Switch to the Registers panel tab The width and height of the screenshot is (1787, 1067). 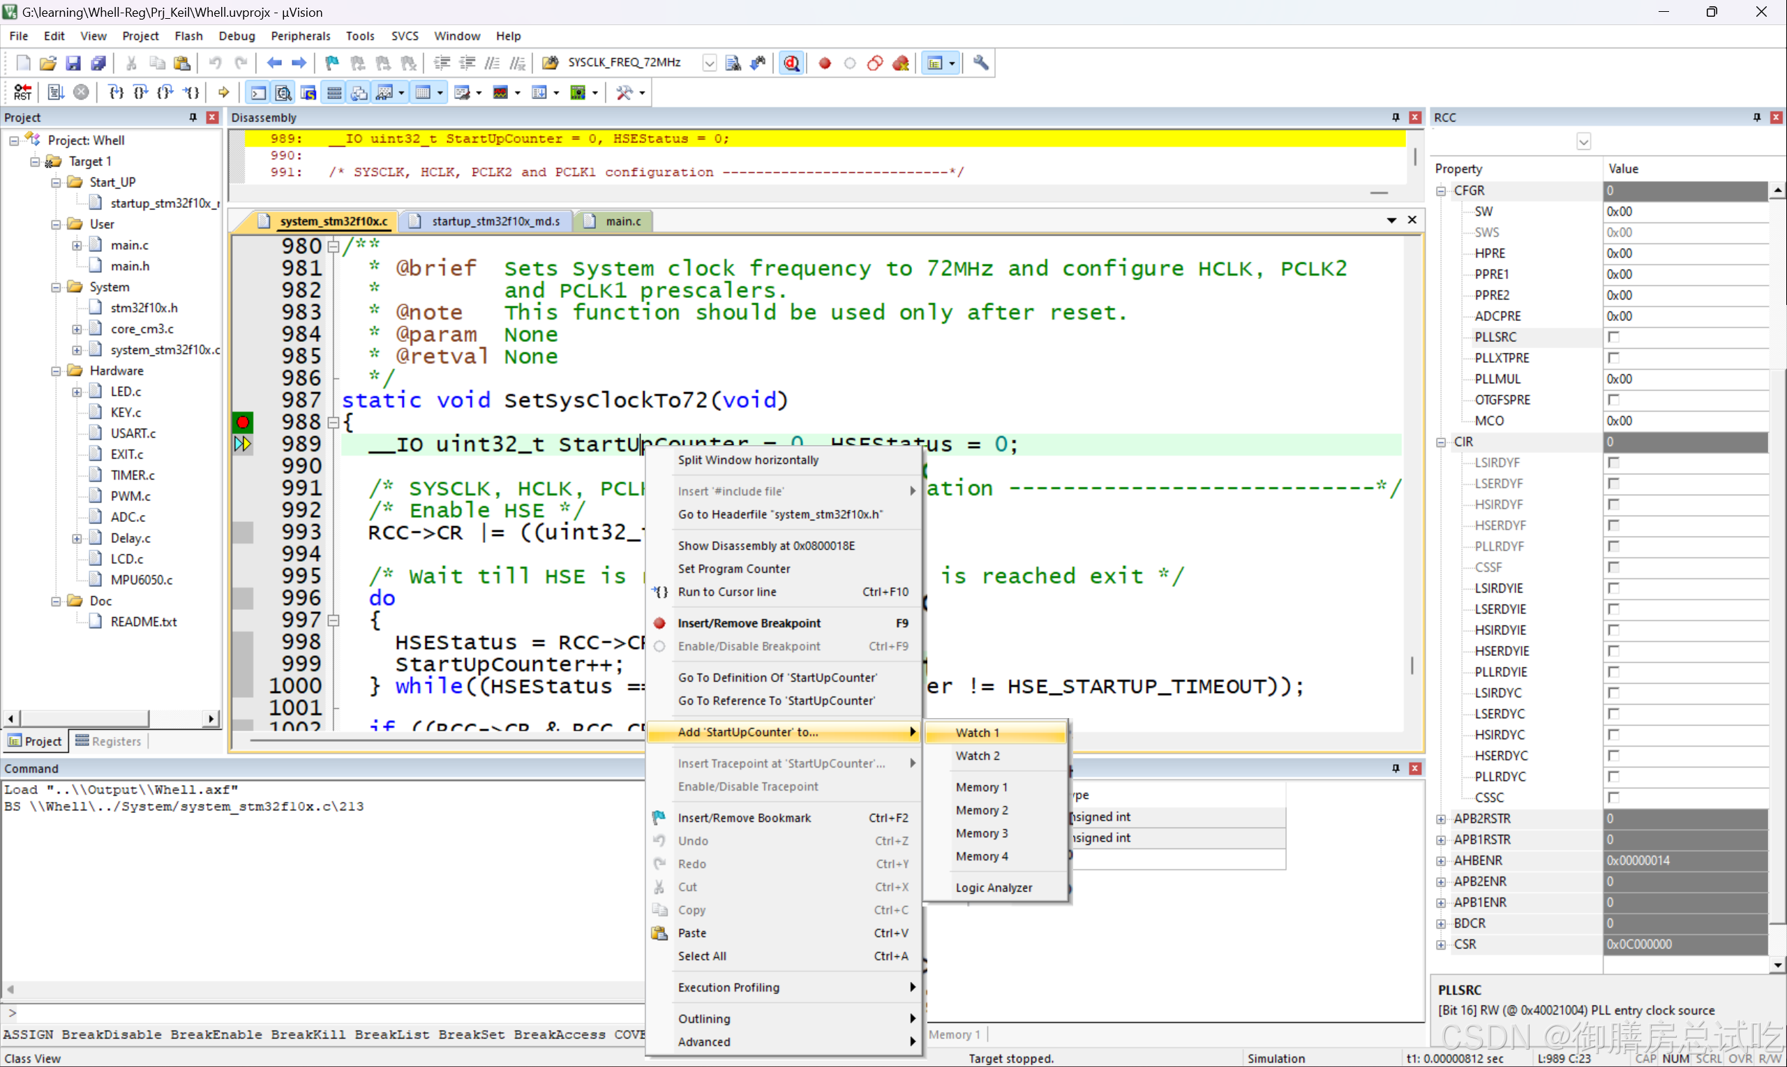pos(109,741)
